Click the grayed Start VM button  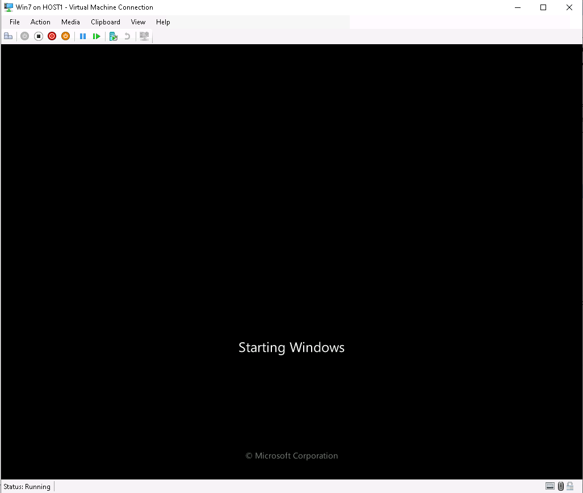point(24,36)
